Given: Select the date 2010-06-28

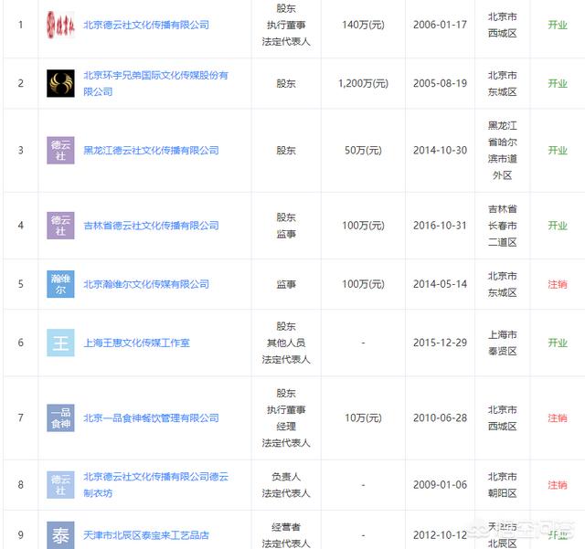Looking at the screenshot, I should coord(440,417).
